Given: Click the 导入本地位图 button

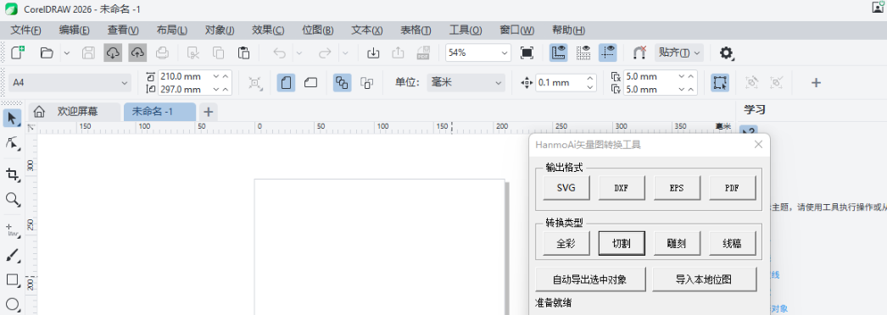Looking at the screenshot, I should [705, 279].
